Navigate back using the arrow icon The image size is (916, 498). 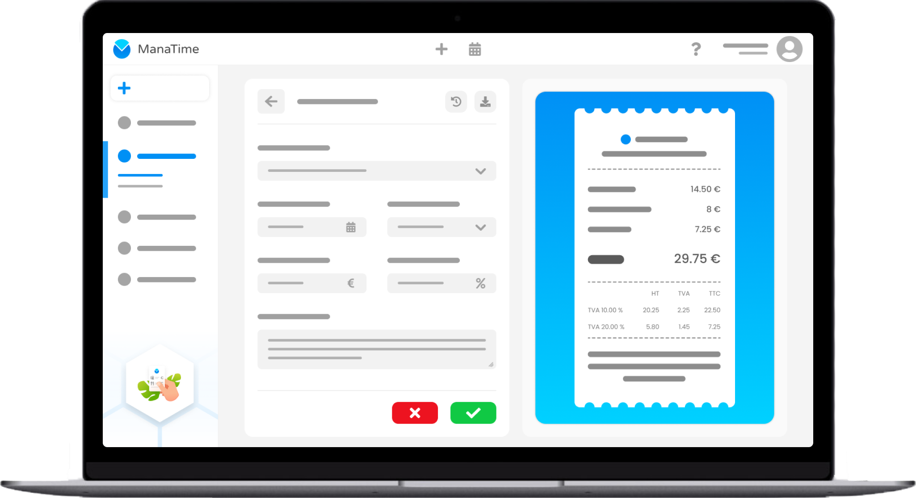point(271,101)
